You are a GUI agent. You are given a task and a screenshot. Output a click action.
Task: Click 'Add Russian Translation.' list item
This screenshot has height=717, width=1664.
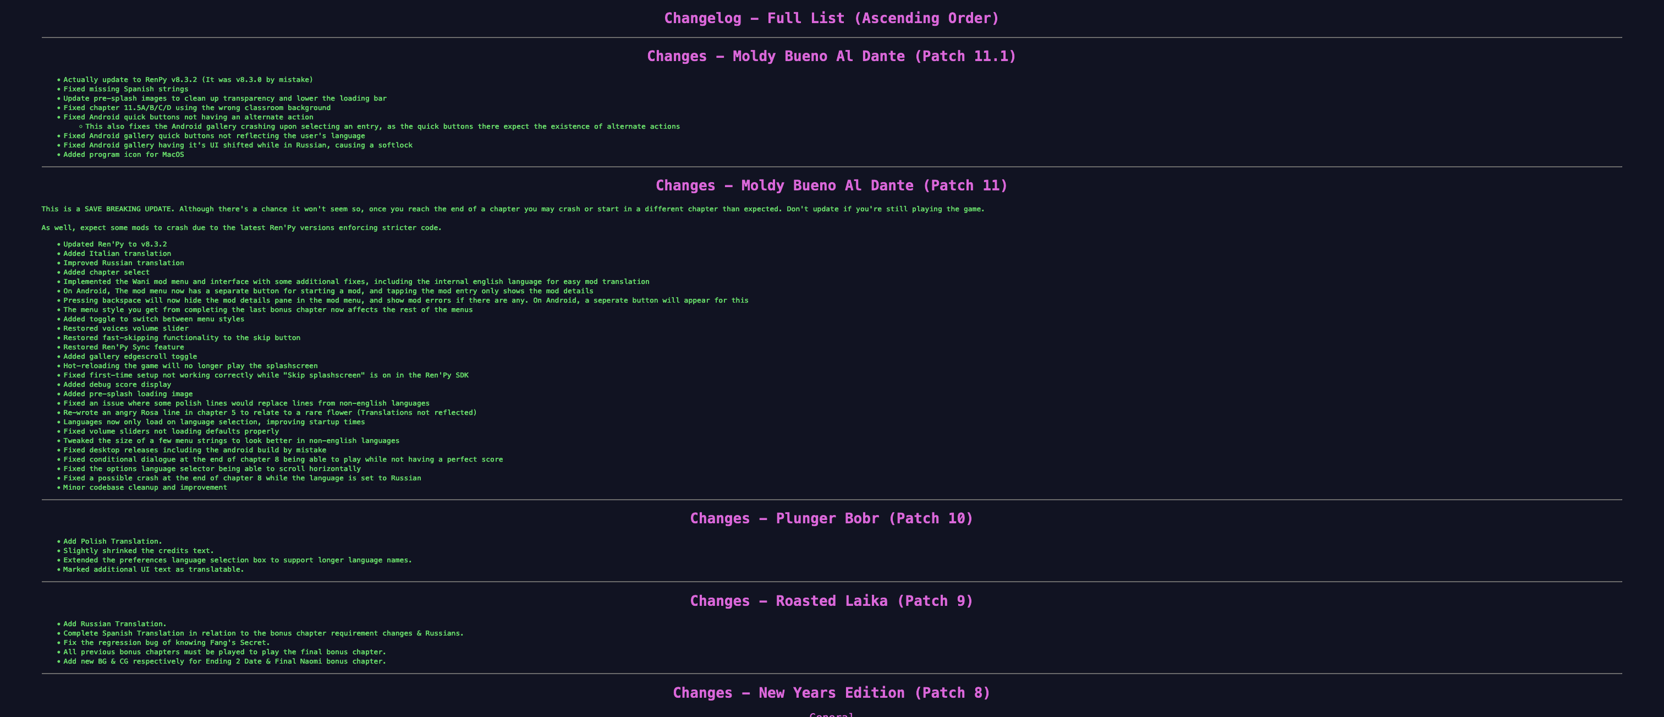pyautogui.click(x=114, y=624)
